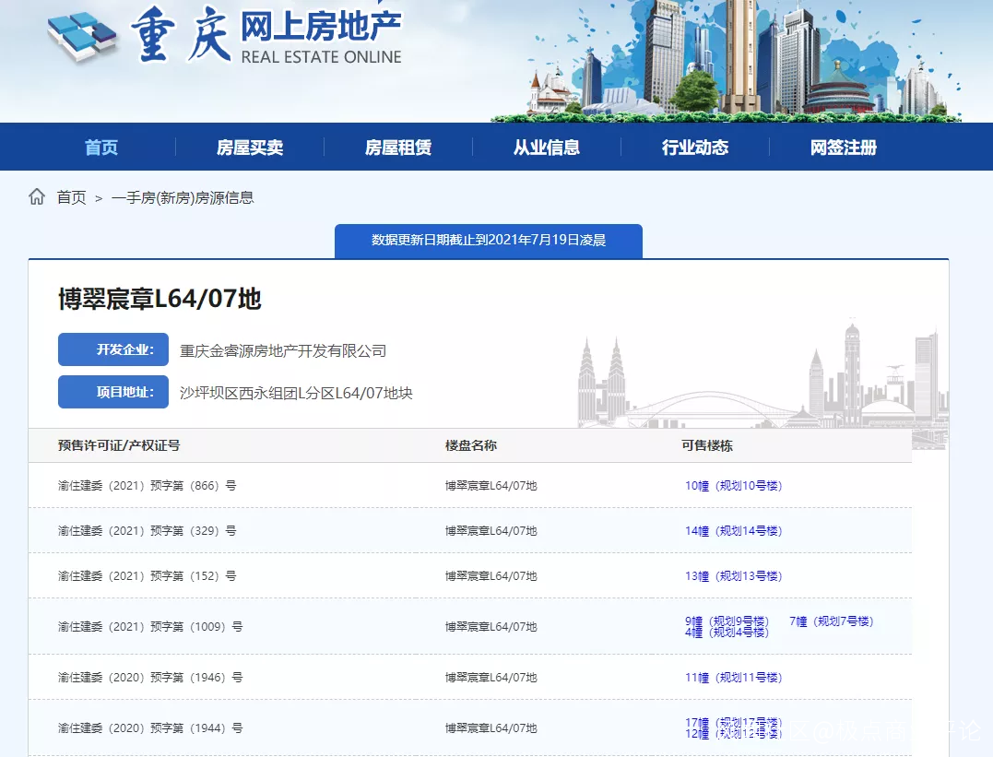Go to 房屋租赁 section
Image resolution: width=993 pixels, height=757 pixels.
pos(398,148)
